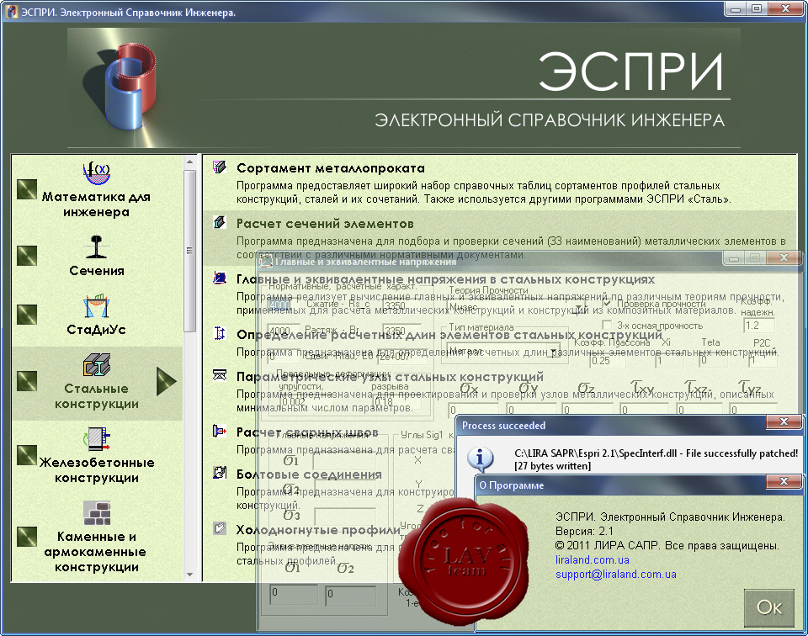Click green square beside Сечения
The height and width of the screenshot is (636, 808).
[27, 256]
